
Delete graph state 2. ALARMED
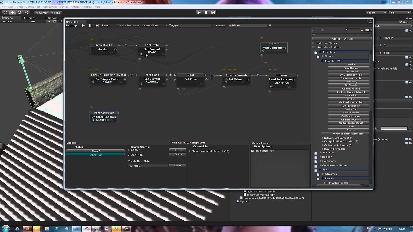(178, 154)
